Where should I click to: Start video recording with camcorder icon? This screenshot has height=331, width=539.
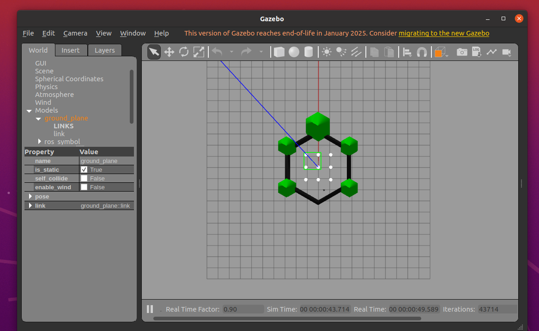click(507, 52)
